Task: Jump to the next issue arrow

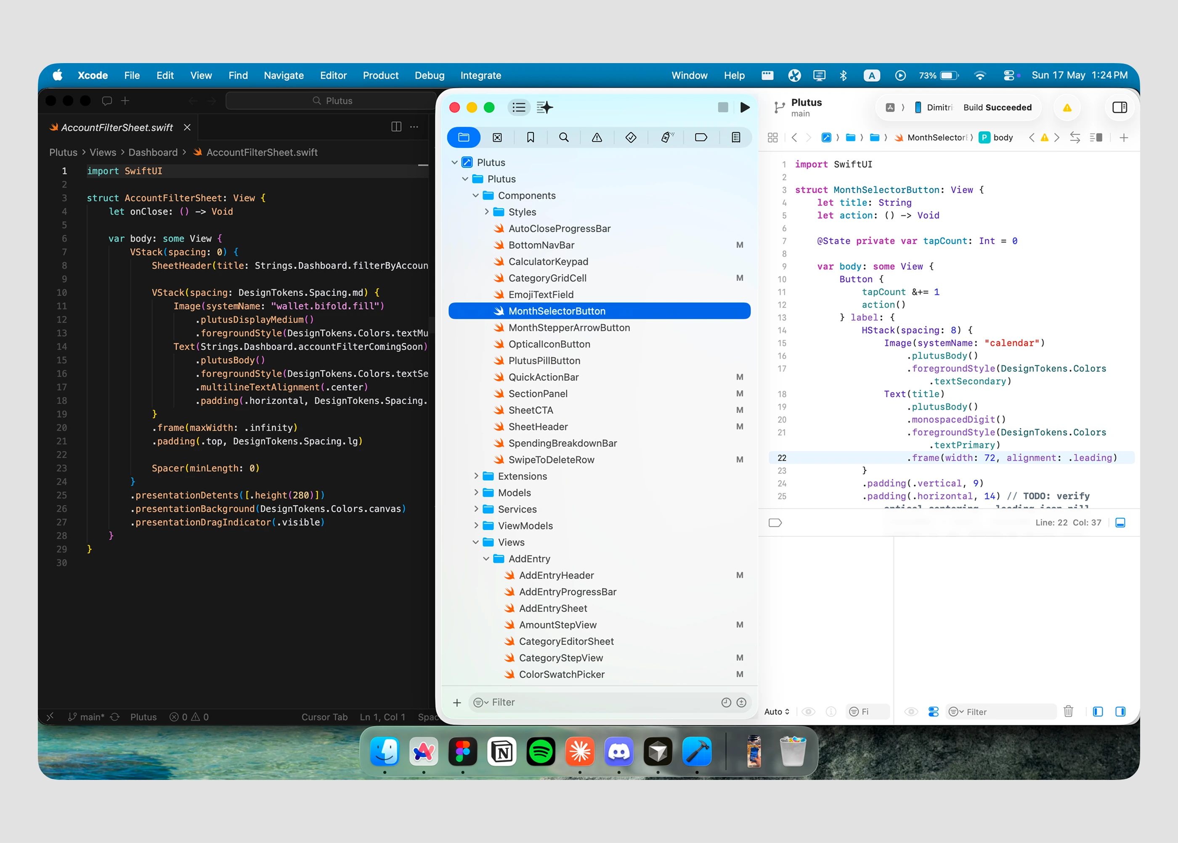Action: (1056, 138)
